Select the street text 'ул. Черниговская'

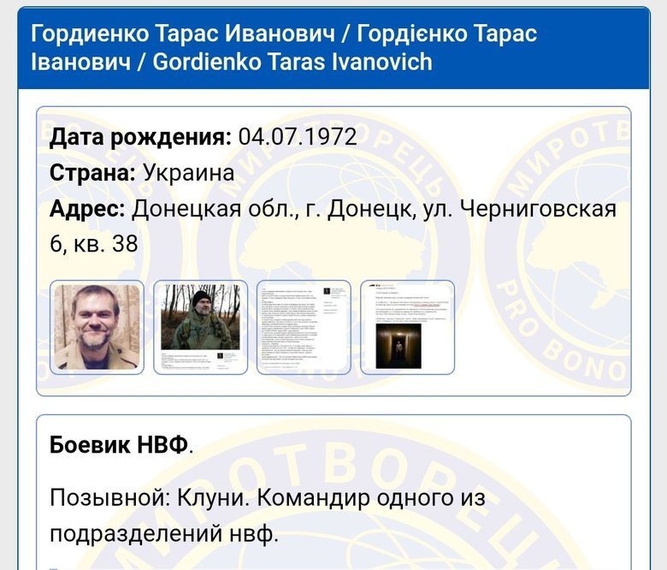[520, 209]
